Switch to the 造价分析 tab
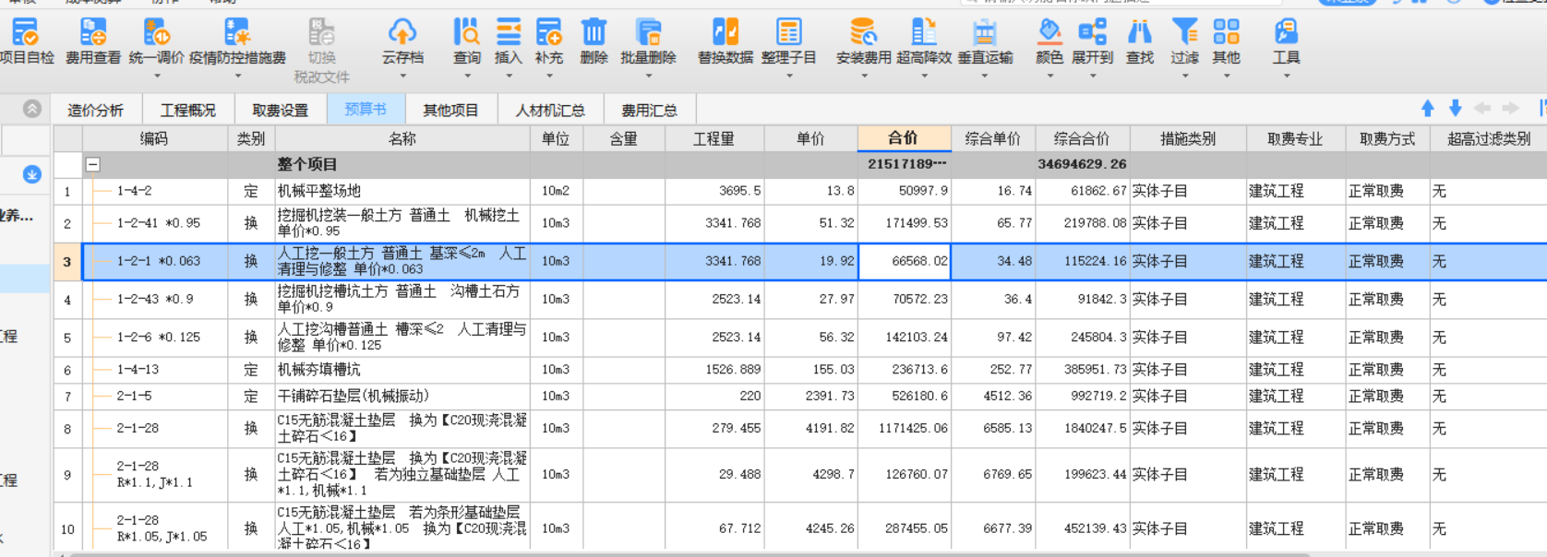Screen dimensions: 1547x557 [95, 110]
